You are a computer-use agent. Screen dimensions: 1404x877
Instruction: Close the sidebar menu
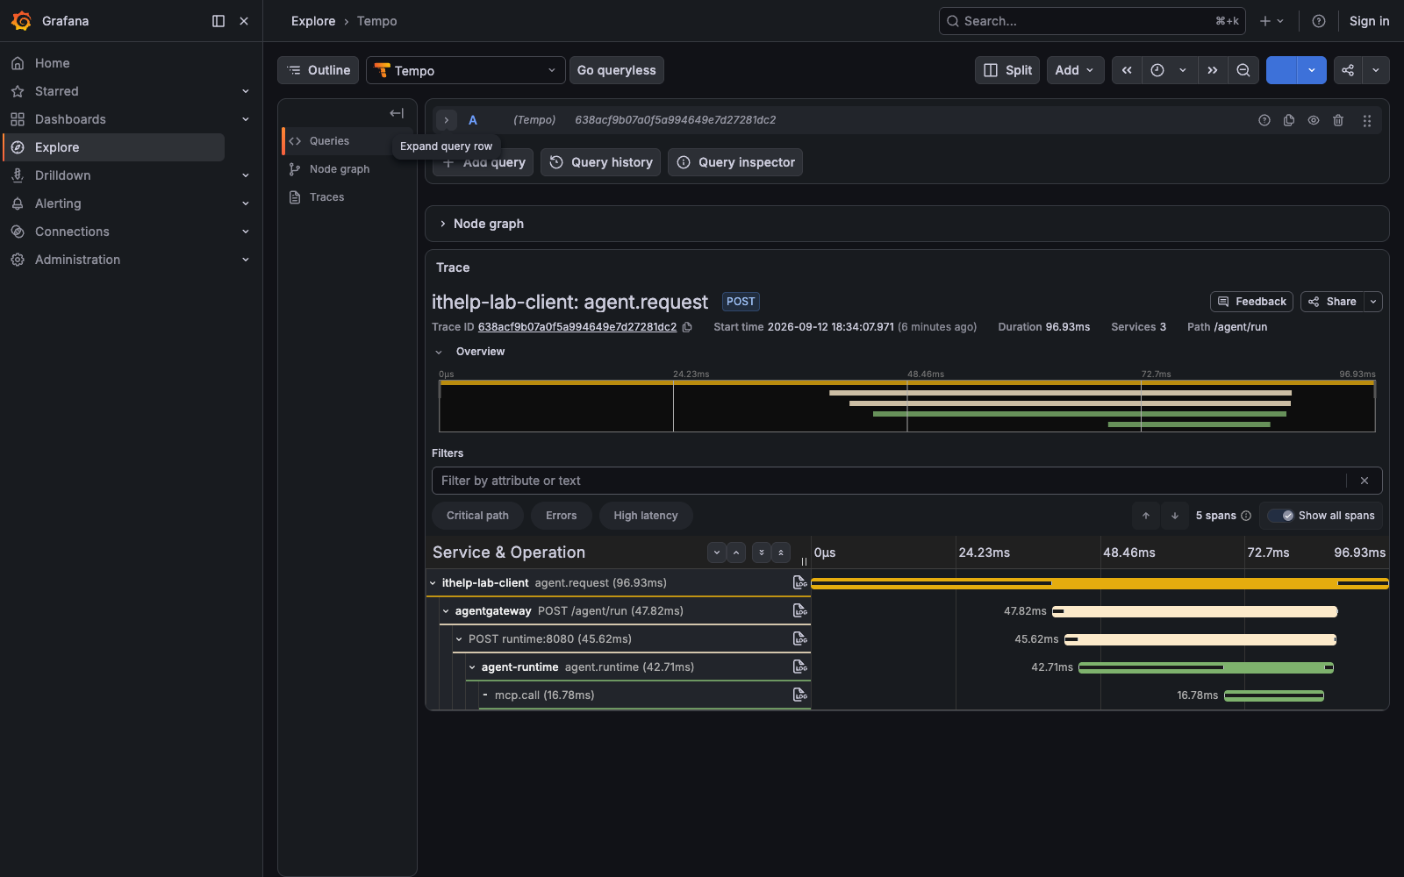tap(244, 21)
